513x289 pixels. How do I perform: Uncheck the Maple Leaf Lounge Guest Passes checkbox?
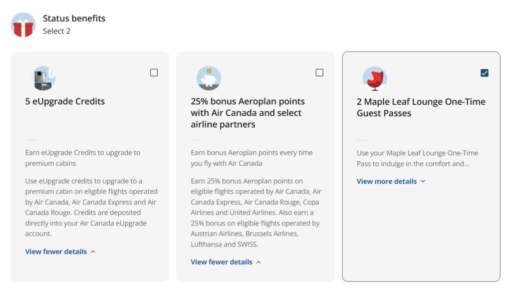click(x=484, y=73)
